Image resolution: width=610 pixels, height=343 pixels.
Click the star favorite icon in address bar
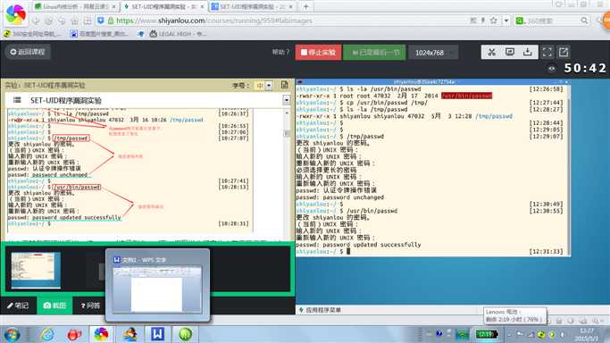(493, 21)
